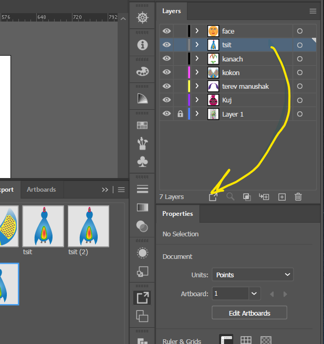Select the Layers panel tab

tap(172, 11)
